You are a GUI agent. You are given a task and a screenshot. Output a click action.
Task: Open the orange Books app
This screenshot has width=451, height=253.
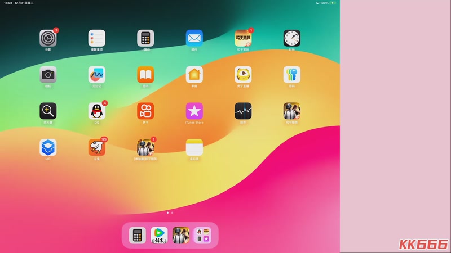point(145,75)
